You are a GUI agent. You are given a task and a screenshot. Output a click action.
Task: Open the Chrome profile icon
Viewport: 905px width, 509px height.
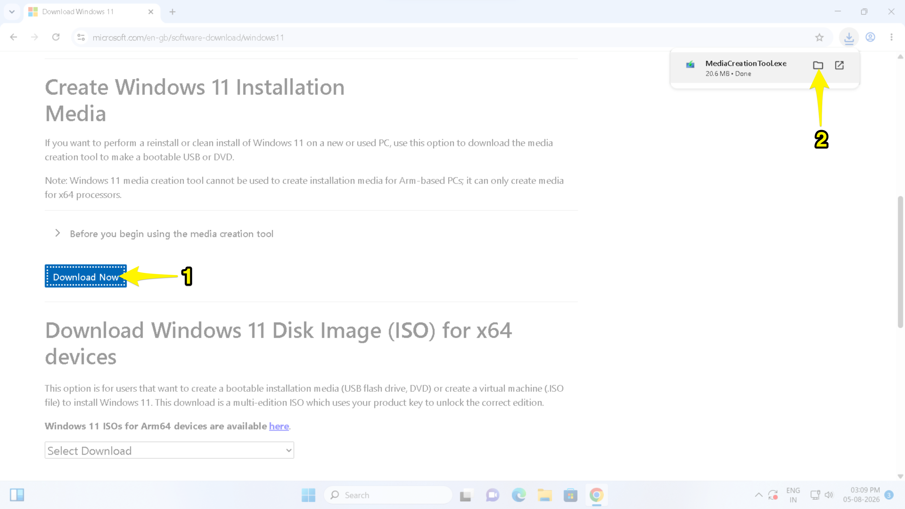pyautogui.click(x=870, y=37)
